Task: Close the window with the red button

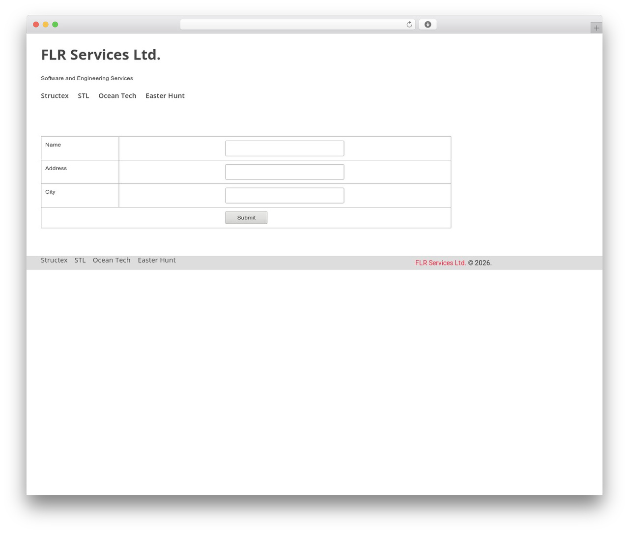Action: click(36, 25)
